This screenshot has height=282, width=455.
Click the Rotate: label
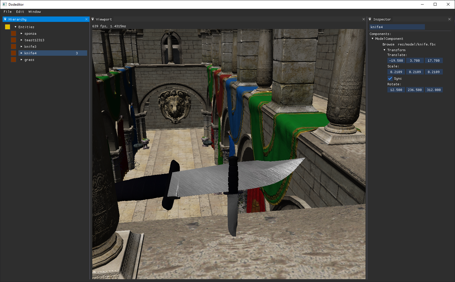click(x=394, y=84)
